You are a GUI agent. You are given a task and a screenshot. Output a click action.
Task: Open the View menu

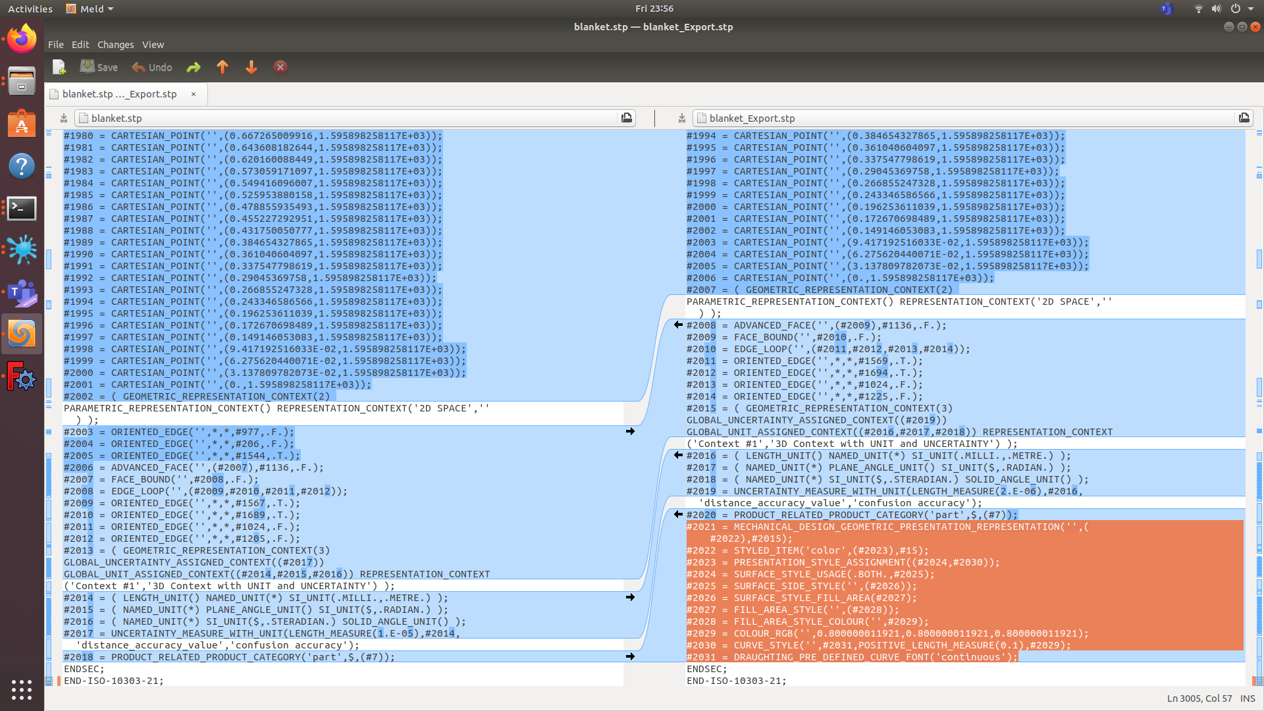(x=153, y=44)
